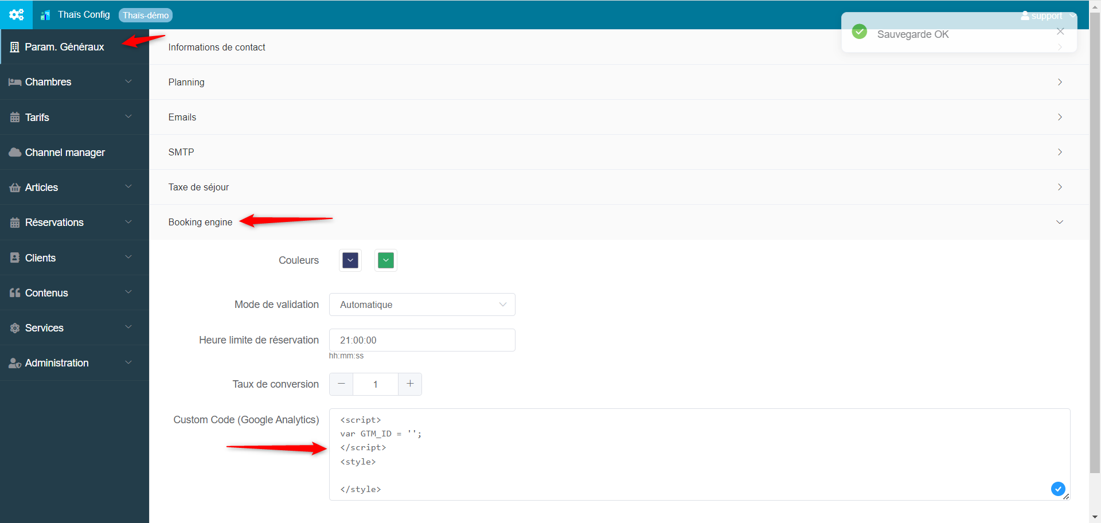
Task: Click the cloud icon beside Channel manager
Action: tap(15, 152)
